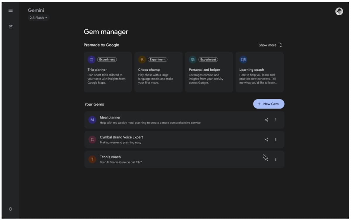351x220 pixels.
Task: Start a new chat with compose icon
Action: click(x=11, y=27)
